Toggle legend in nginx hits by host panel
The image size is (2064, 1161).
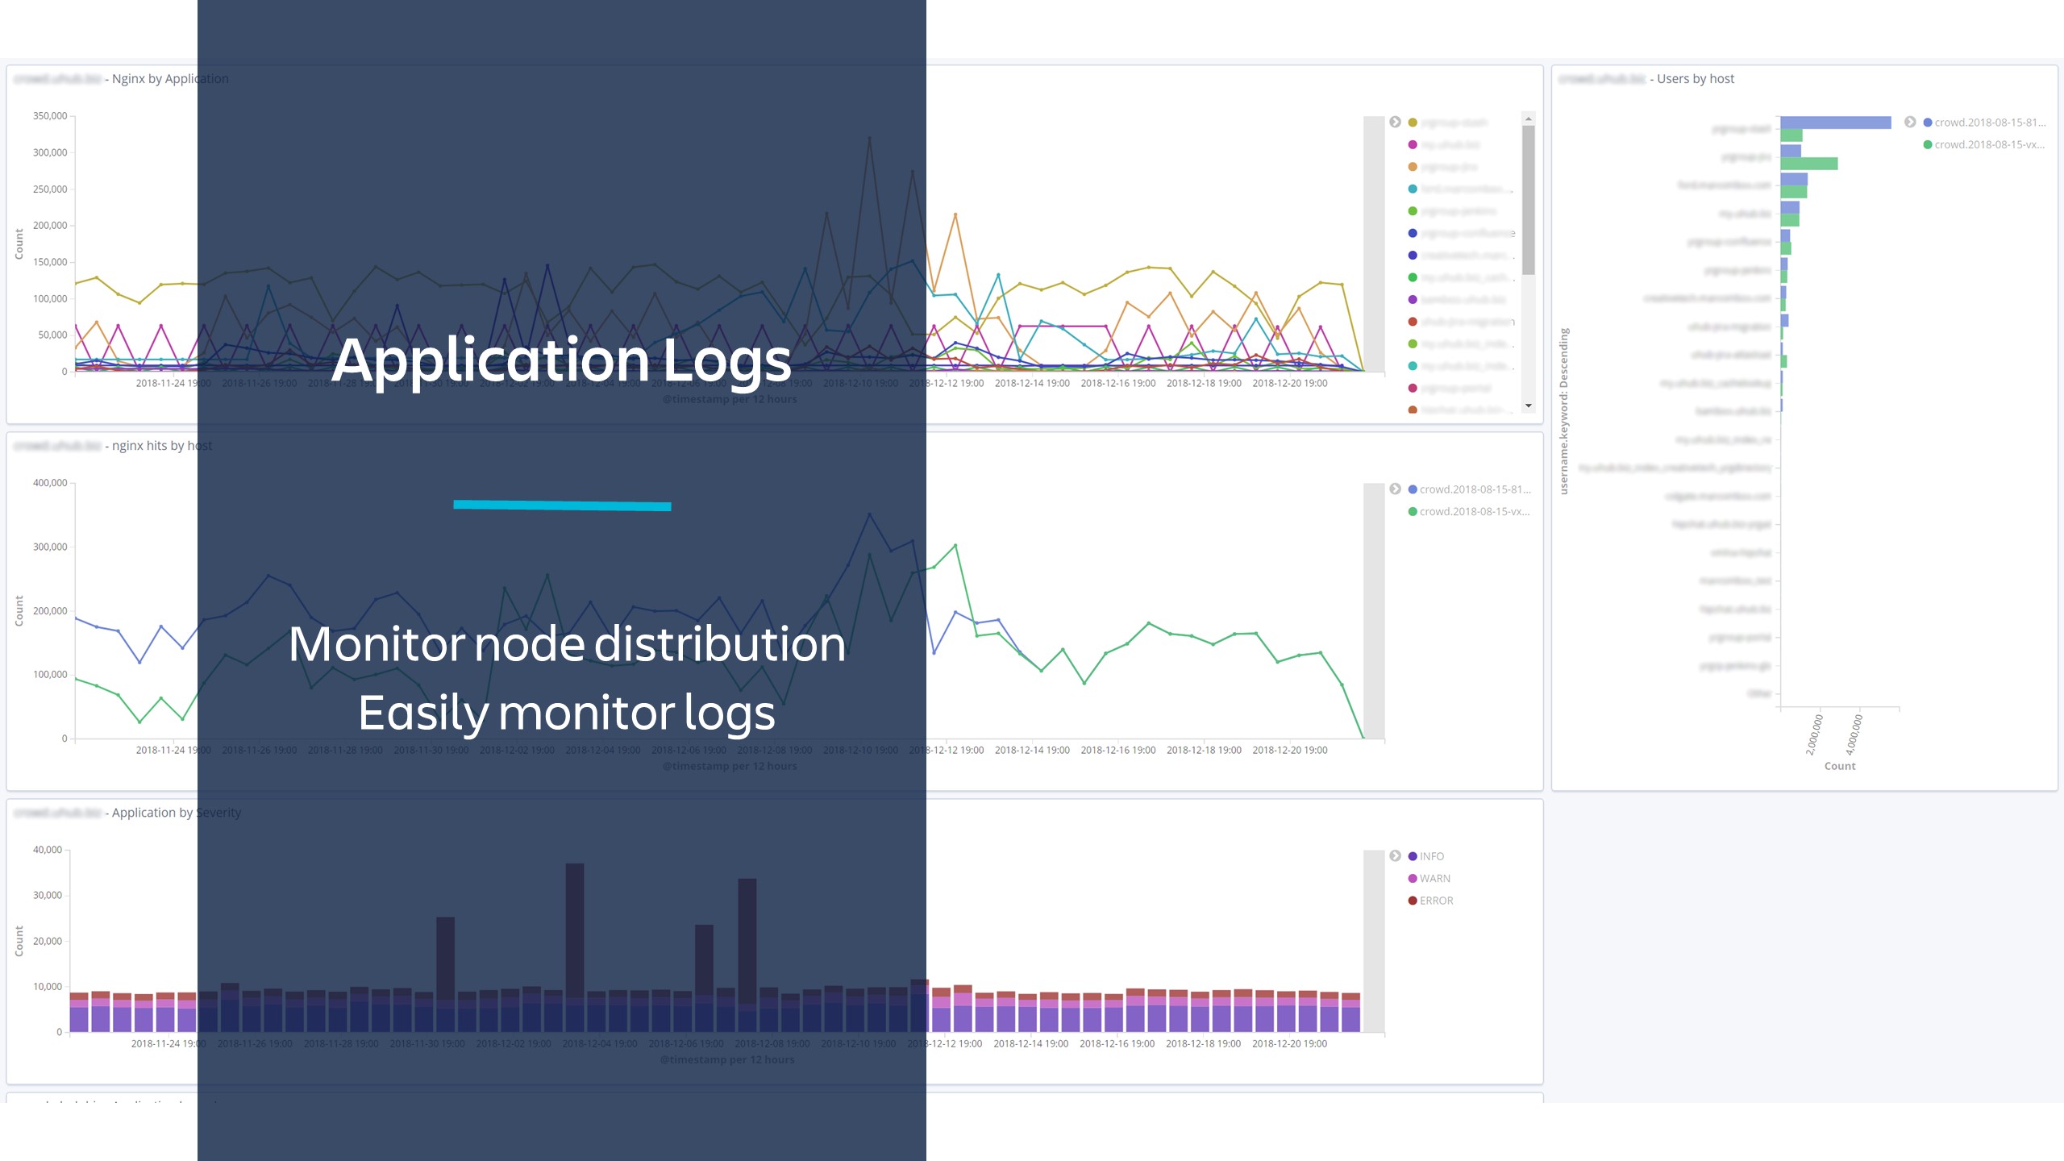(x=1395, y=489)
